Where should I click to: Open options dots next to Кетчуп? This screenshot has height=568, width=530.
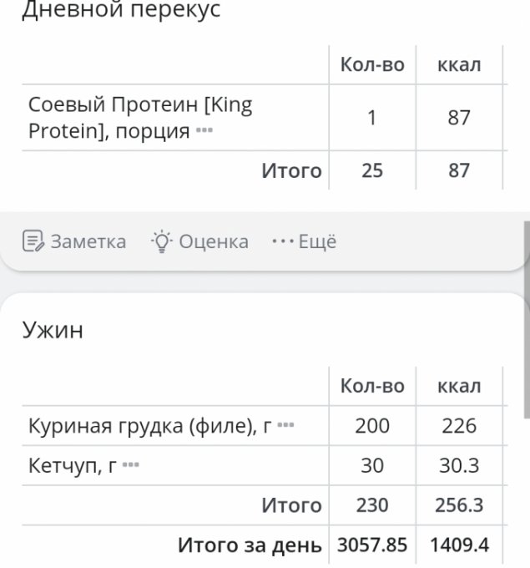130,465
